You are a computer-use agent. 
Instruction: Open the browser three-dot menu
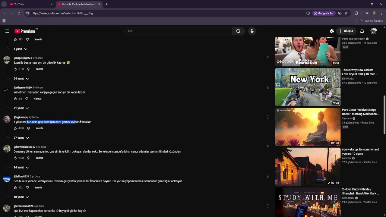(x=381, y=13)
